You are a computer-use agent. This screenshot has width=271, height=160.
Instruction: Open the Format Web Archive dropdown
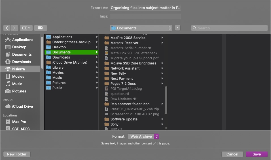click(x=143, y=136)
